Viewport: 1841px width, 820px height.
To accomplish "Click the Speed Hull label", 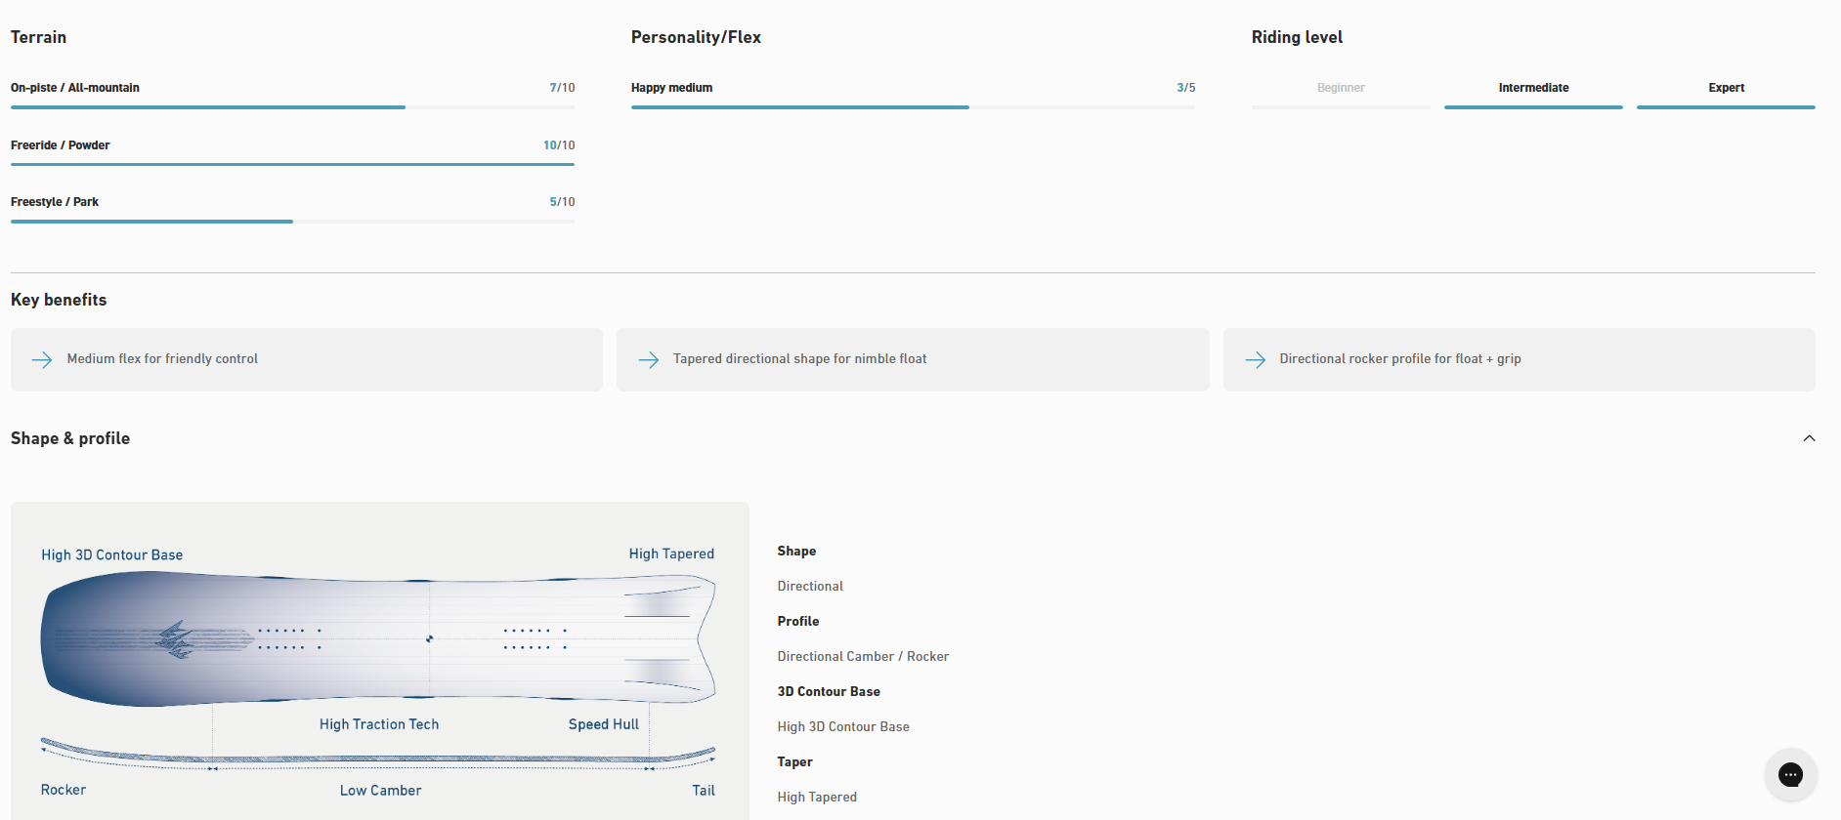I will [x=603, y=724].
